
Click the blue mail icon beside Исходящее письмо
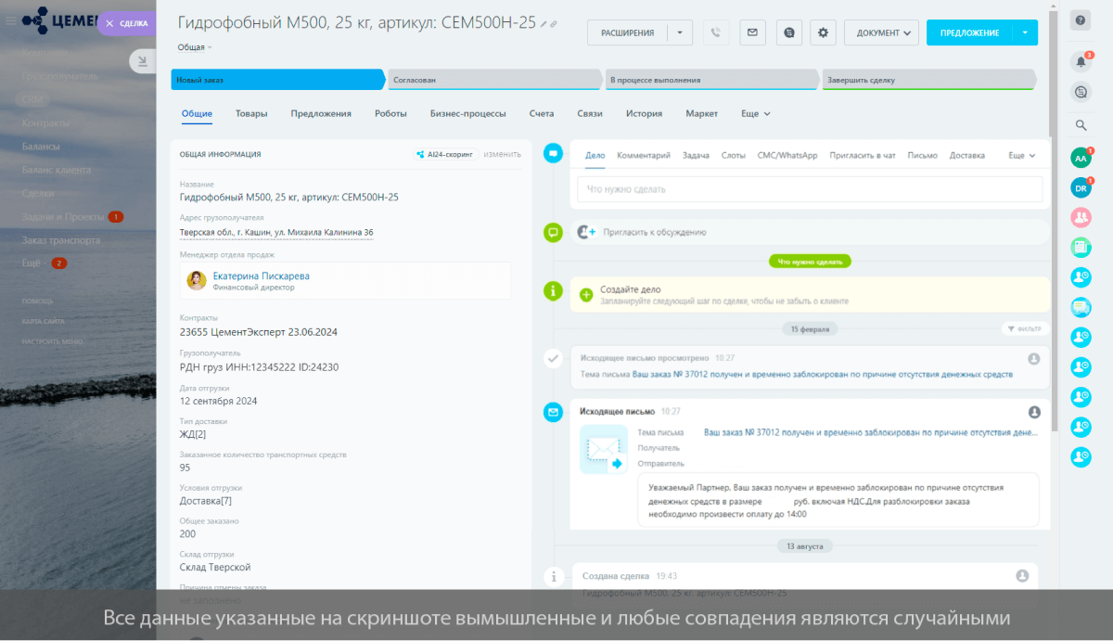click(x=554, y=411)
